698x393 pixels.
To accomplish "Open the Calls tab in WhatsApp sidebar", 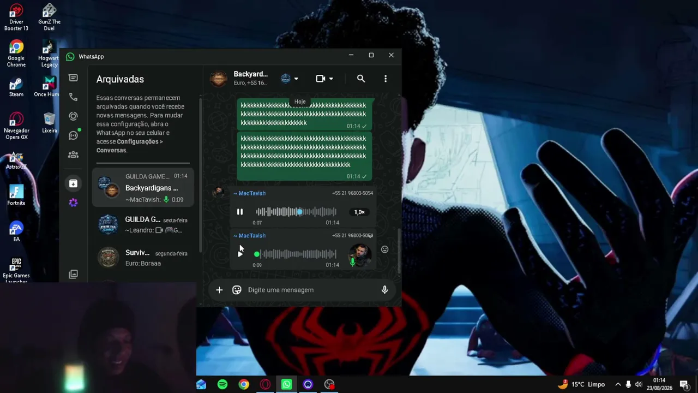I will point(73,97).
